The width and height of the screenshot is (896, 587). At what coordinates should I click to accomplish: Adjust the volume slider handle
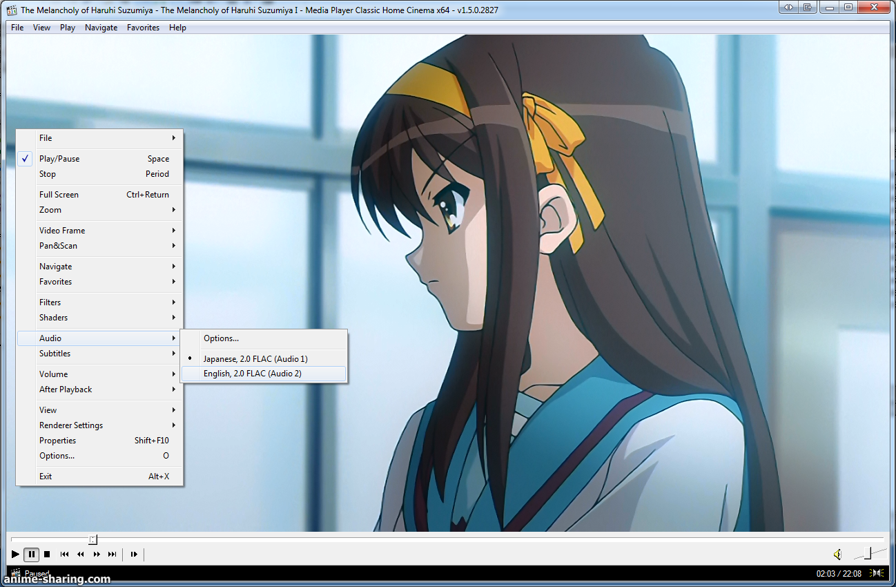pyautogui.click(x=868, y=552)
